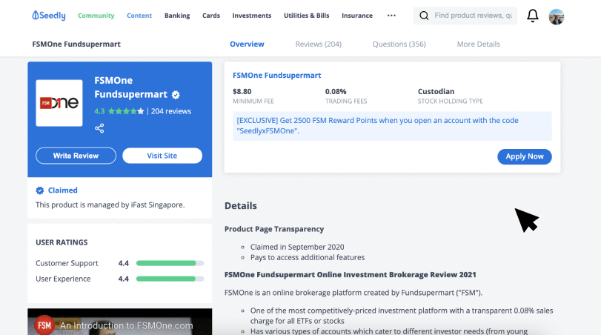Viewport: 601px width, 335px height.
Task: Click the 204 reviews link
Action: tap(171, 111)
